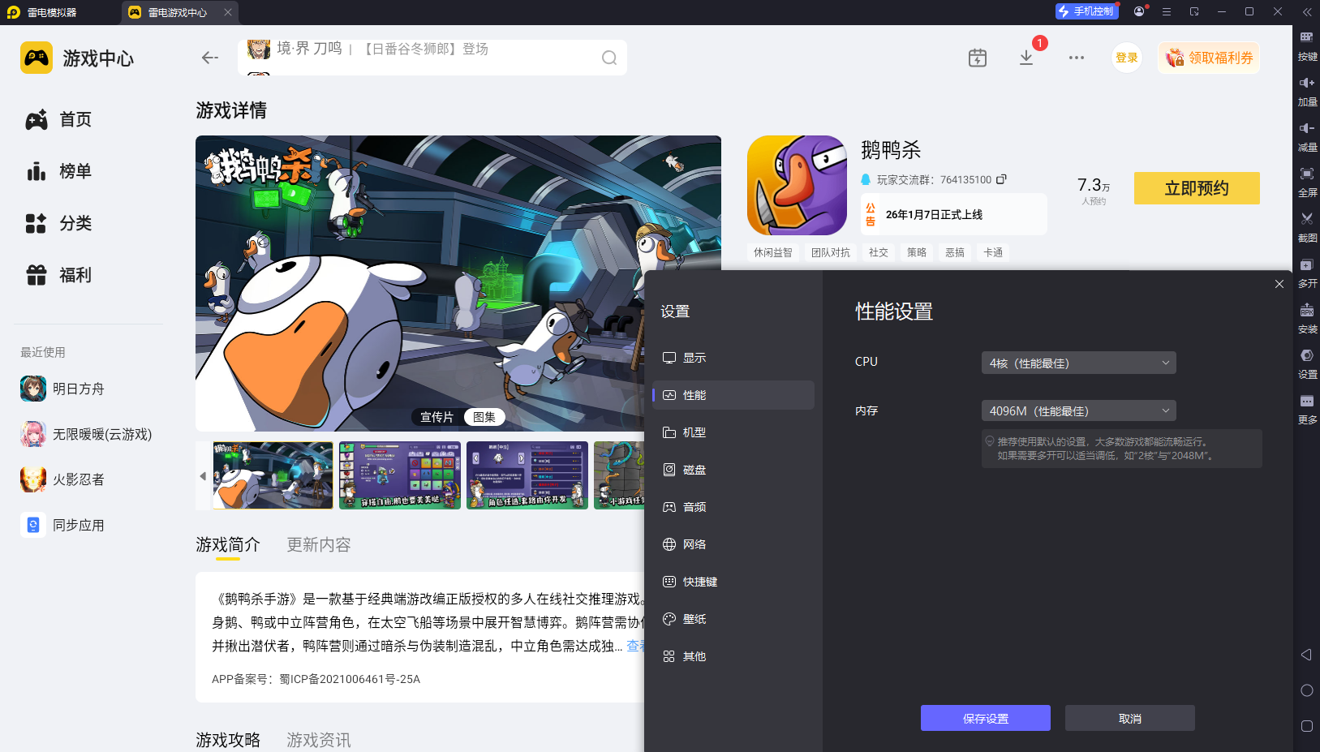Screen dimensions: 1320x752
Task: Click the 立即预约 pre-register button
Action: tap(1196, 187)
